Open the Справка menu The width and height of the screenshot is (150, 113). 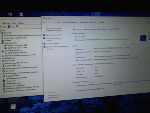click(x=21, y=23)
